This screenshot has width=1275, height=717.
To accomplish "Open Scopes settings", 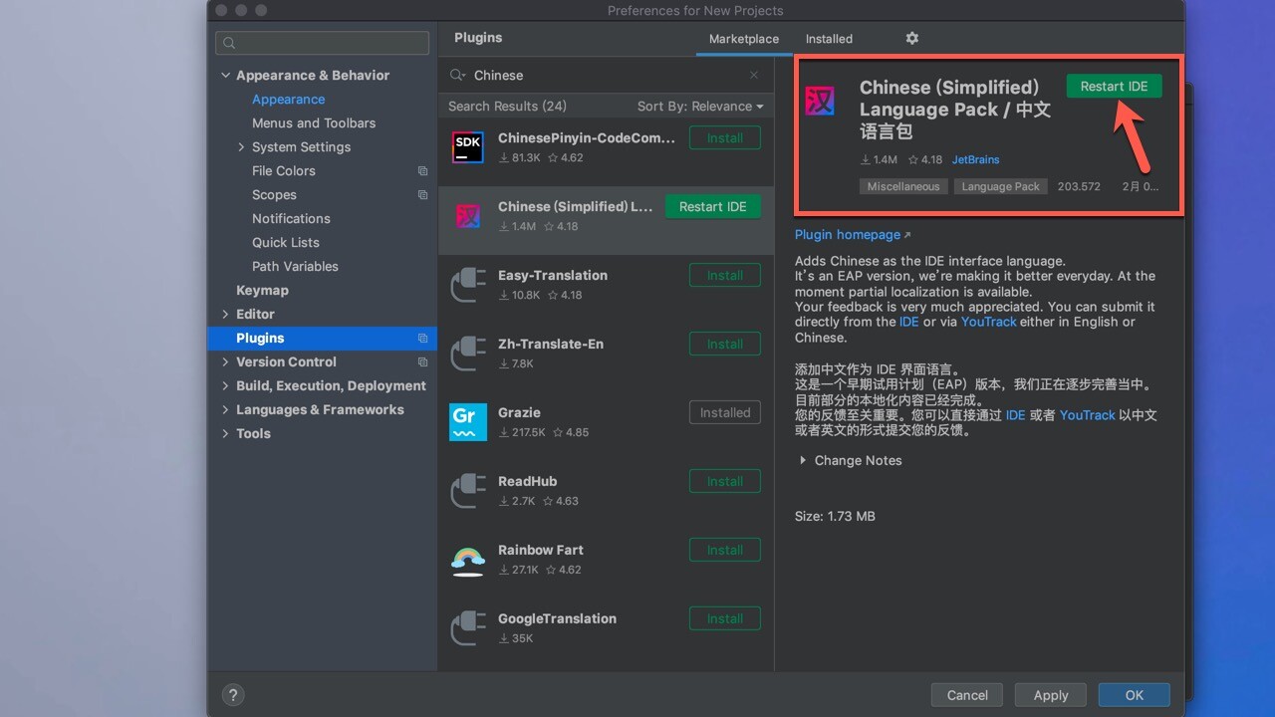I will click(x=274, y=195).
